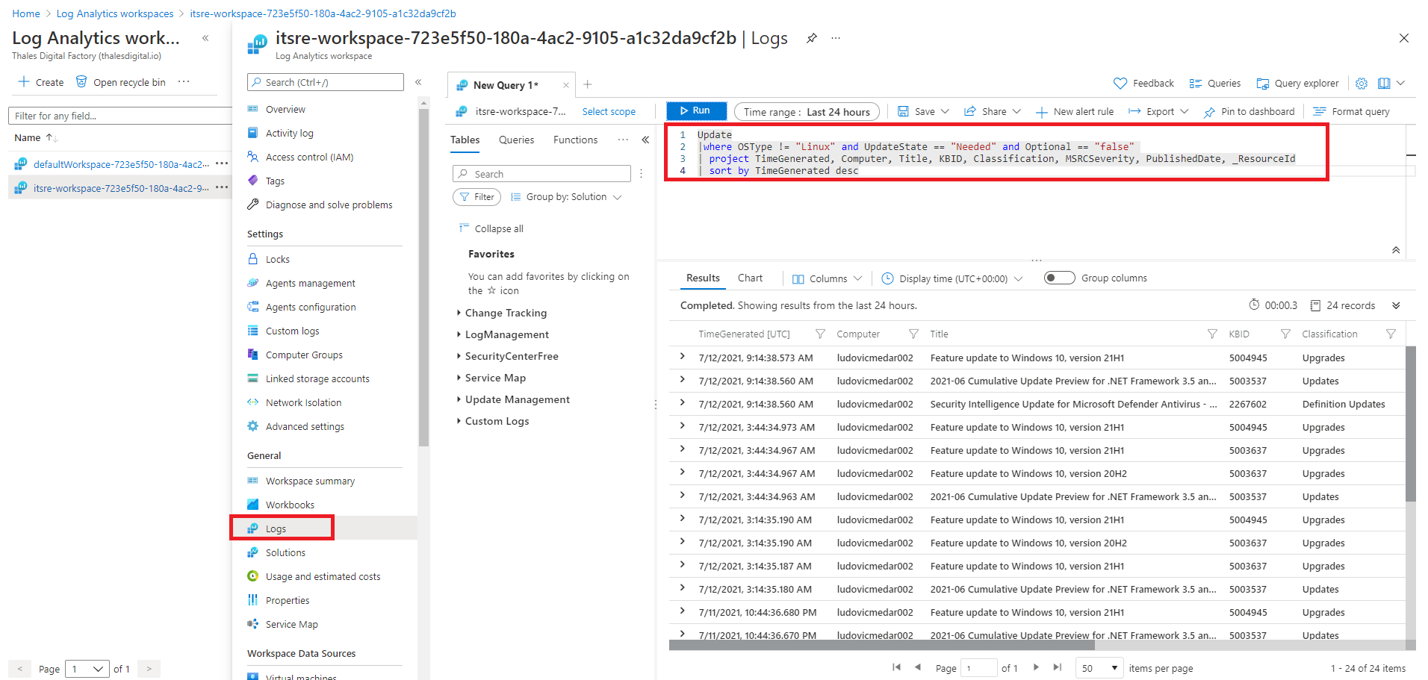Viewport: 1428px width, 680px height.
Task: Open the Columns dropdown
Action: (828, 278)
